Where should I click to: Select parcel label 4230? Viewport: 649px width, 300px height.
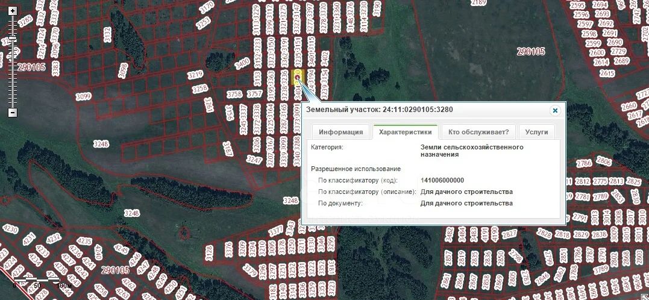(10, 229)
